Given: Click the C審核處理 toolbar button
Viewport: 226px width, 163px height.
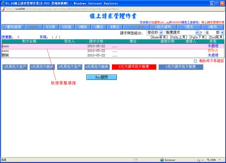Looking at the screenshot, I should [12, 27].
